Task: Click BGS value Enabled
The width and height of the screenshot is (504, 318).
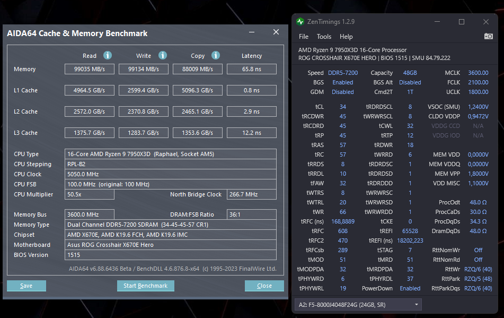Action: click(x=343, y=82)
